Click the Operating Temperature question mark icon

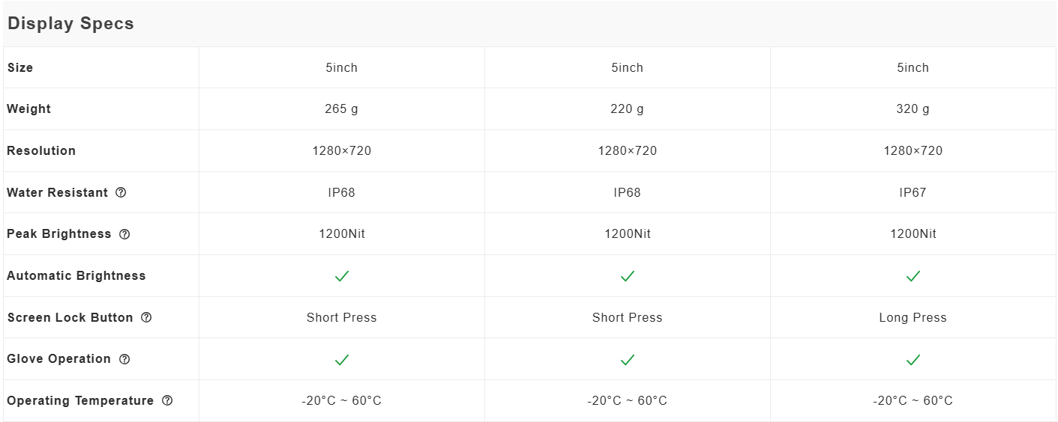tap(167, 400)
